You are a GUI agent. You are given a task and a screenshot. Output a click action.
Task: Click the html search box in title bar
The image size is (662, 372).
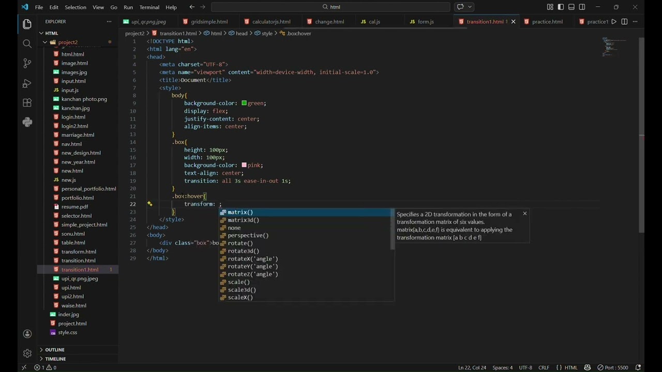[331, 7]
